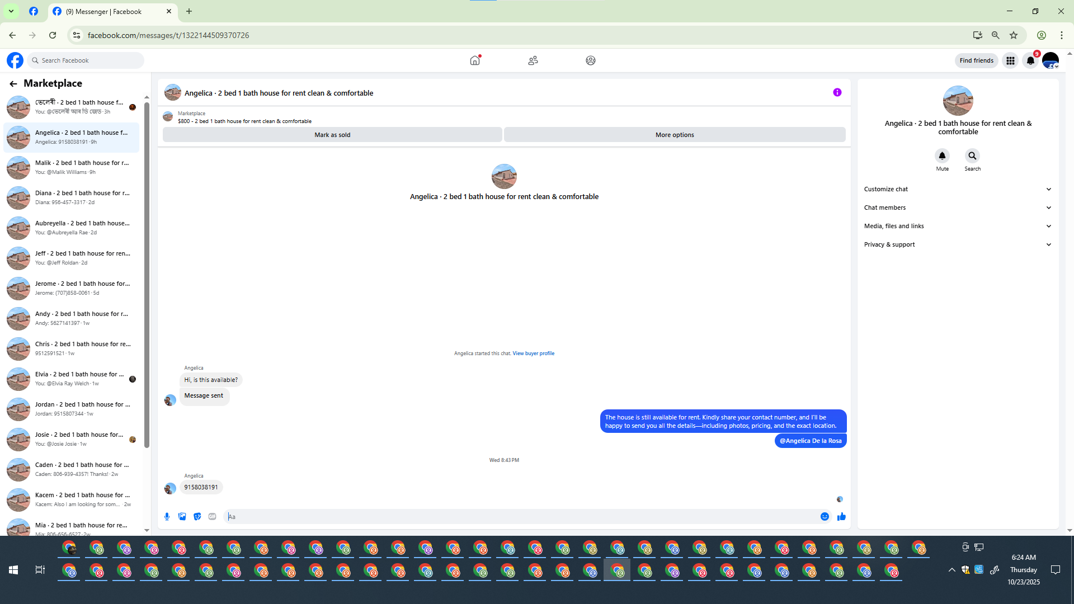Screen dimensions: 1074x604
Task: Expand Media, files and links section
Action: (958, 226)
